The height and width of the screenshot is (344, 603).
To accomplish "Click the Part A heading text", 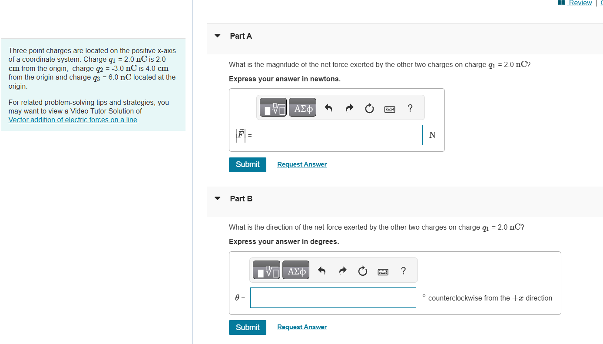I will (x=241, y=36).
